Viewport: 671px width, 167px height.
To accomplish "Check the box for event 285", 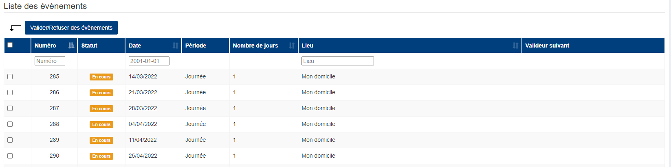I will (10, 76).
